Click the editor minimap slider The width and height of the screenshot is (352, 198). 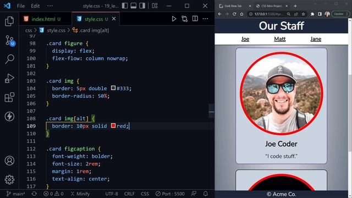211,111
